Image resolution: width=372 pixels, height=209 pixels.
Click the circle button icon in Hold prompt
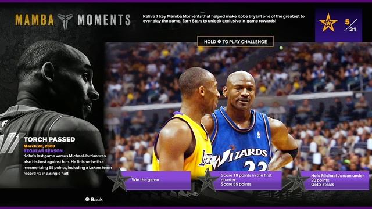click(x=219, y=42)
